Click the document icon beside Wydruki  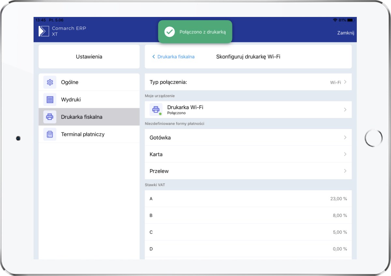pyautogui.click(x=50, y=100)
